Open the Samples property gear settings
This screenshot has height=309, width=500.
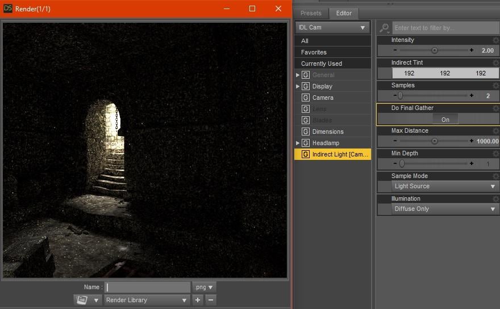coord(496,85)
